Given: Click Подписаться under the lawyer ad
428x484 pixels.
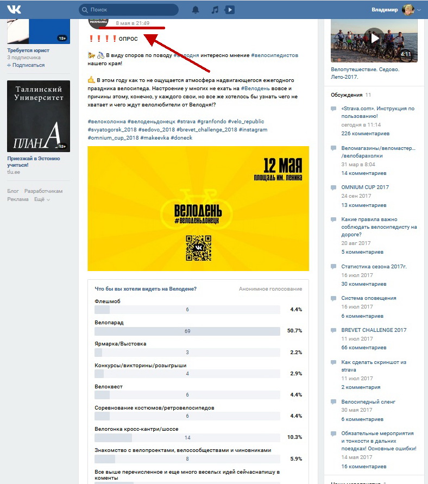Looking at the screenshot, I should pyautogui.click(x=28, y=65).
